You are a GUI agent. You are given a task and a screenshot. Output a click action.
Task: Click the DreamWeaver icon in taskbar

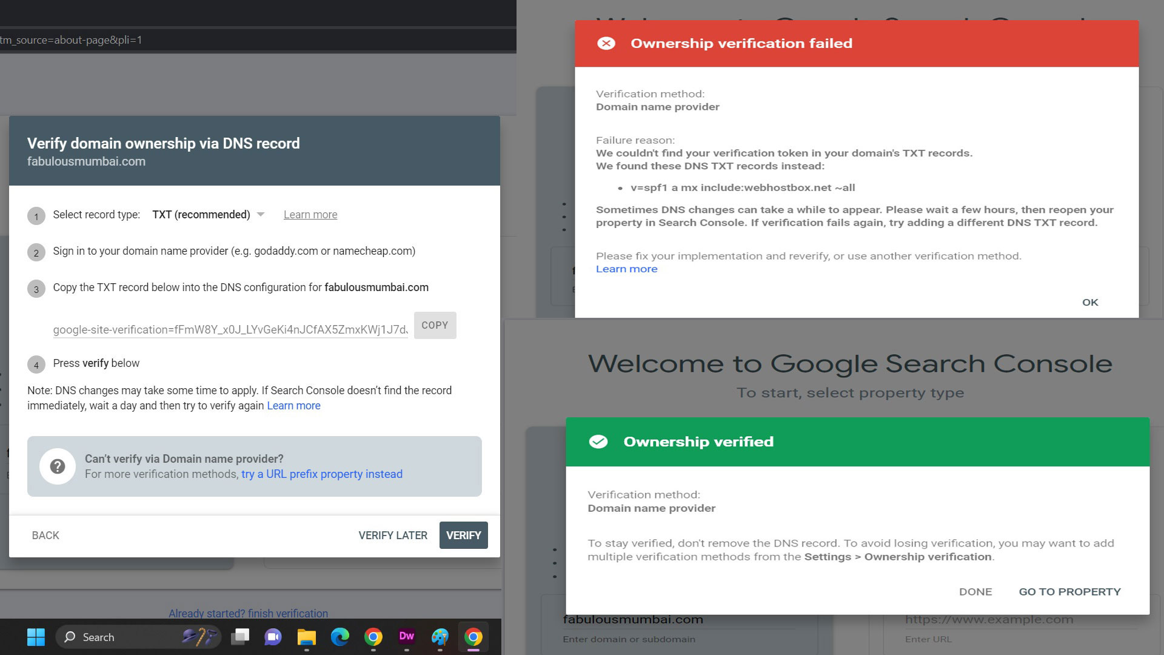click(x=407, y=637)
